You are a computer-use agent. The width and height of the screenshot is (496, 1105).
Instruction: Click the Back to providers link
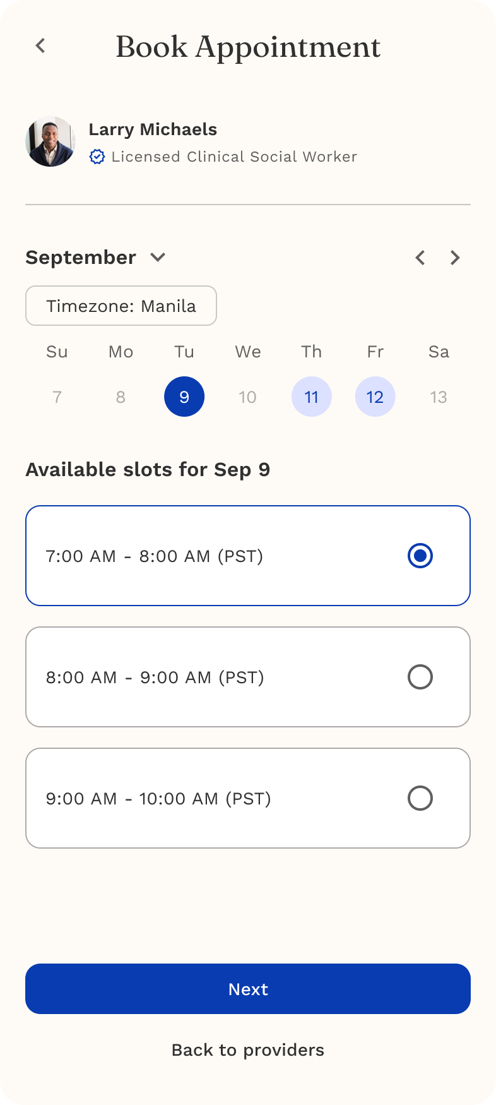[x=248, y=1050]
